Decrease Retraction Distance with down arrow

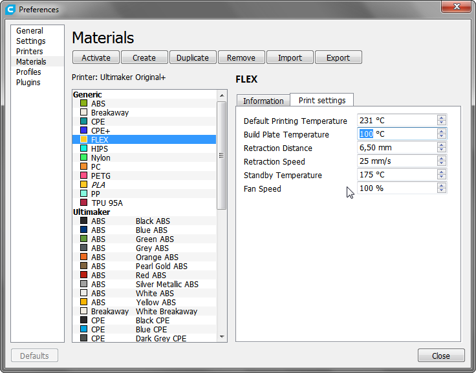(x=441, y=150)
